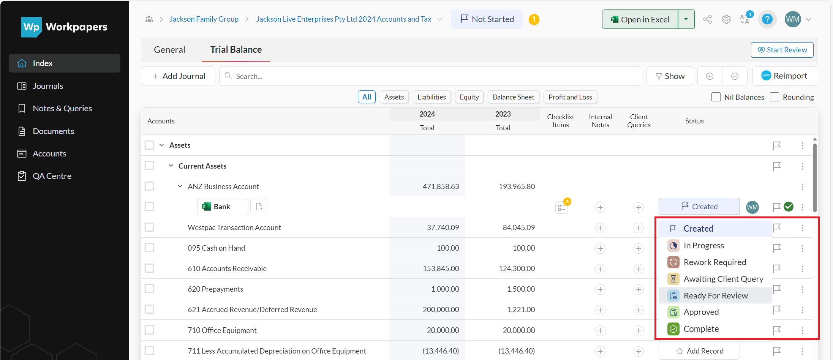Open the three-dot menu on Assets row

tap(802, 145)
